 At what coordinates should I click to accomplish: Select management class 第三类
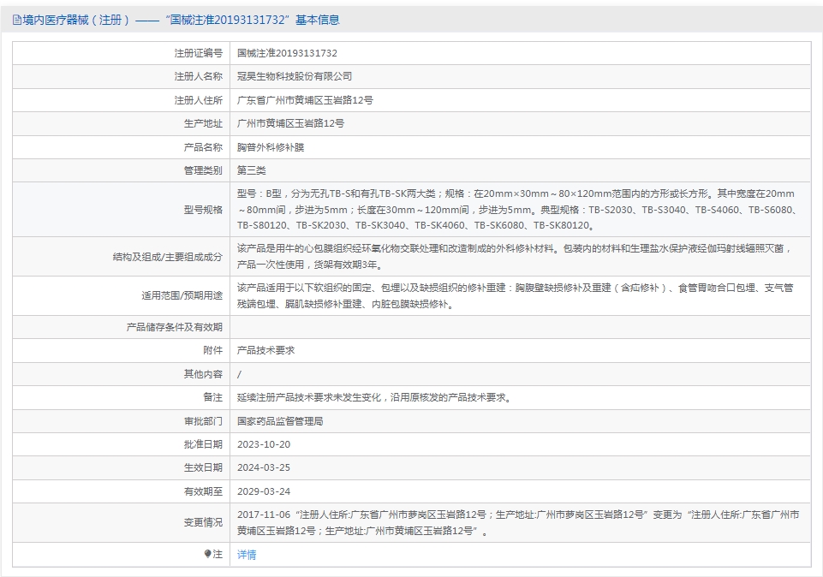coord(252,170)
